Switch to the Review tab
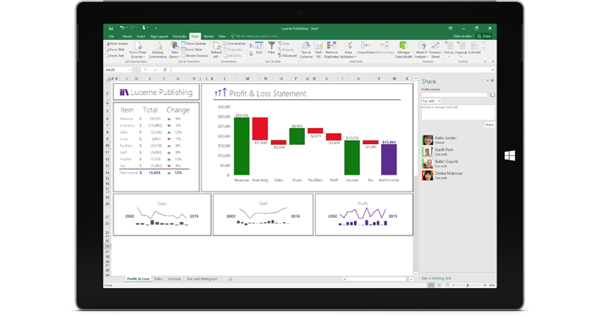Viewport: 604px width, 317px height. [x=208, y=36]
